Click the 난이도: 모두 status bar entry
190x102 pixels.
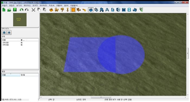81,100
